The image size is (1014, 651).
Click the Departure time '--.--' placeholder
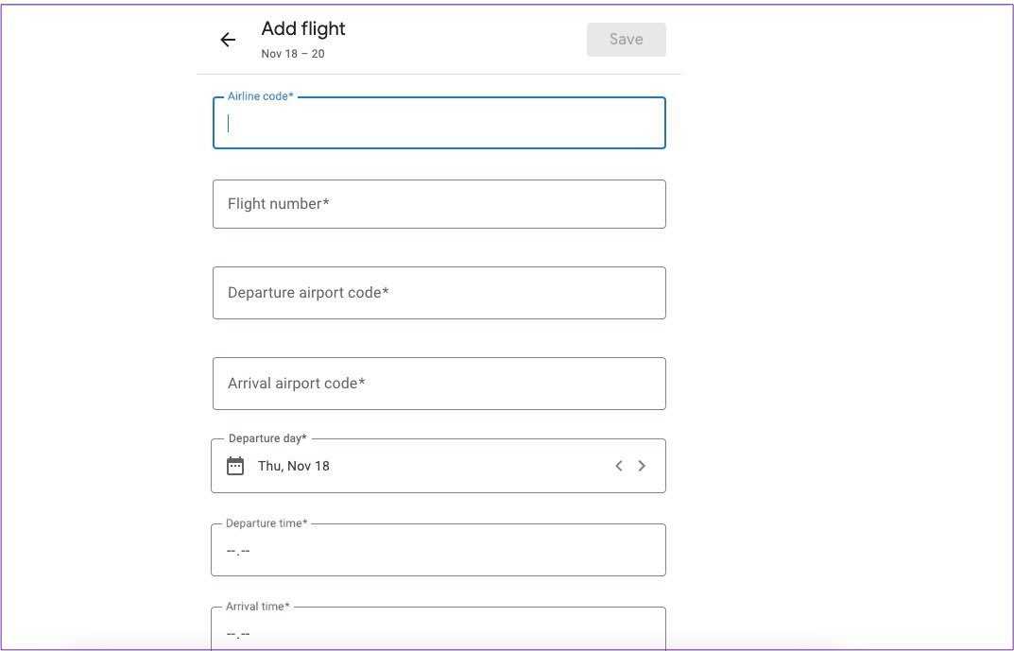(x=238, y=551)
